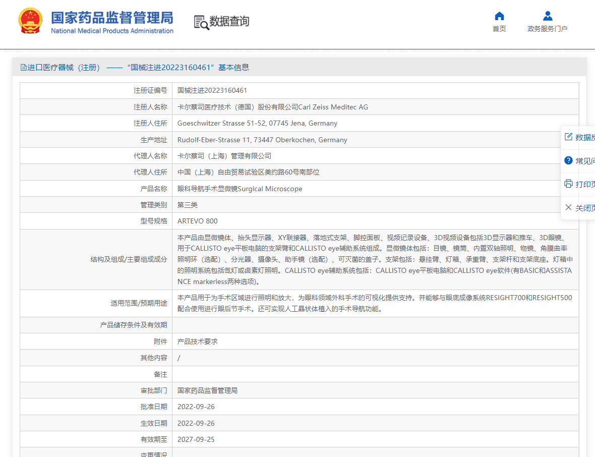
Task: Click the 适用范围 intended use paragraph
Action: pyautogui.click(x=375, y=303)
